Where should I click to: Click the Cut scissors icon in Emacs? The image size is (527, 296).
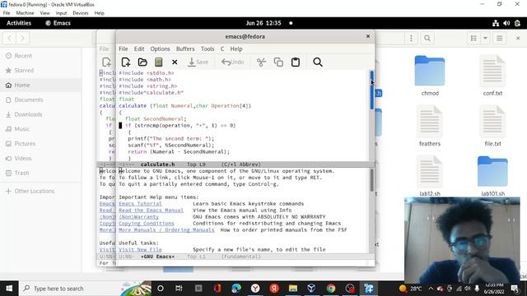[261, 62]
